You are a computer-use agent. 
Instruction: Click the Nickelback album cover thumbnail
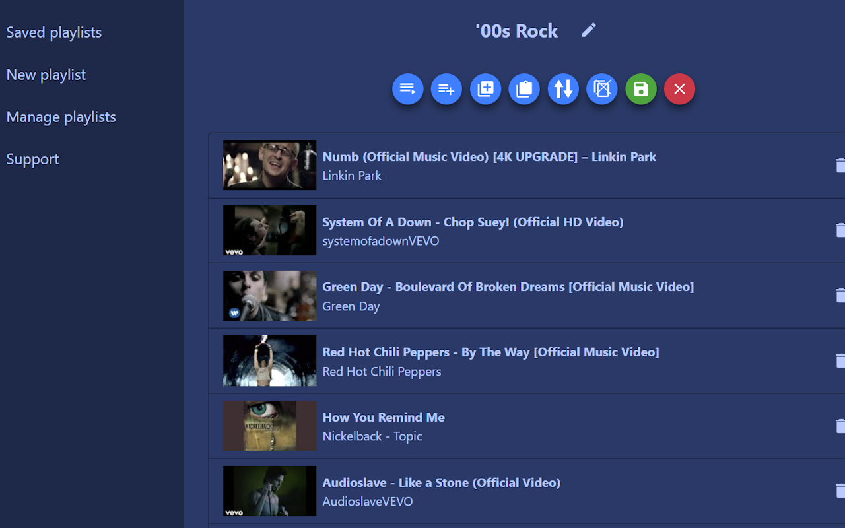[269, 426]
